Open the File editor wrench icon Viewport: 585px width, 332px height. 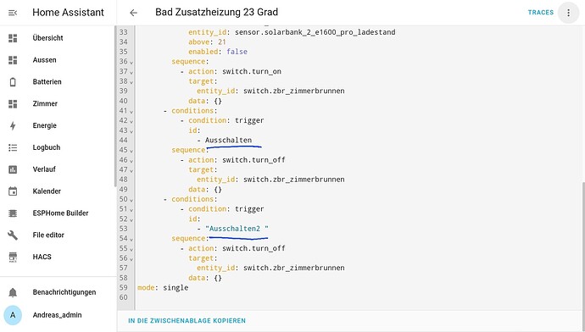13,235
